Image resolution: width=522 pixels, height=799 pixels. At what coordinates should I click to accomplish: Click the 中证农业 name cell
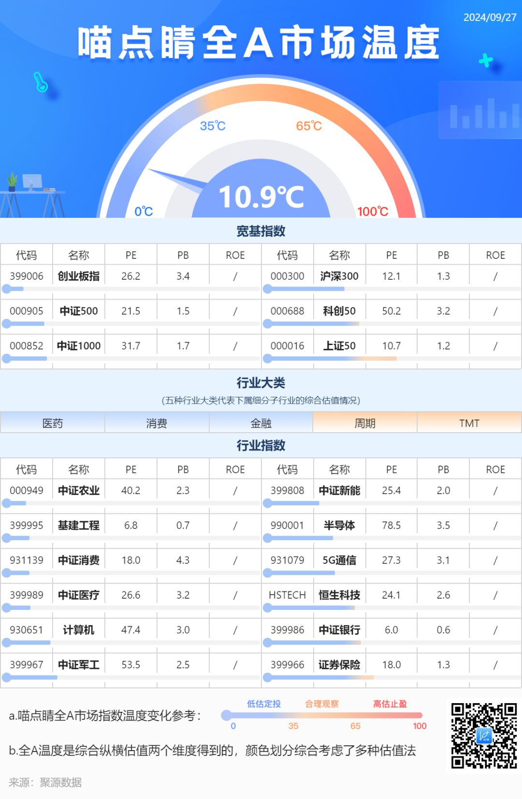point(79,490)
